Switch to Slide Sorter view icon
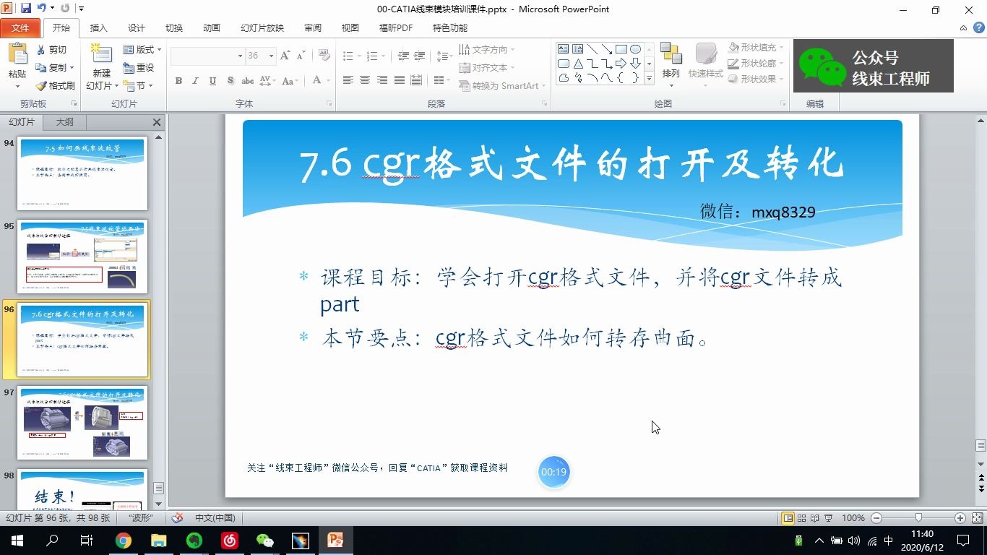987x555 pixels. pyautogui.click(x=802, y=518)
